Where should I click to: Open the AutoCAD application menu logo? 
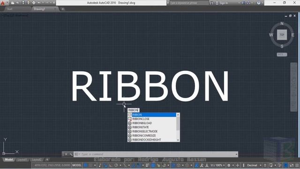point(2,3)
